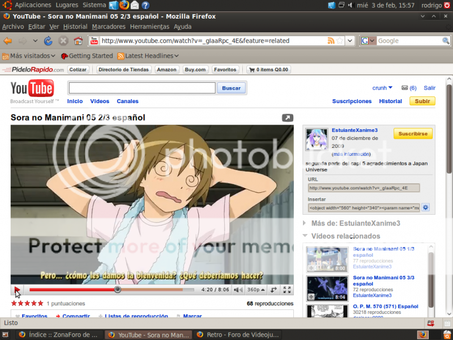453x340 pixels.
Task: Click the Sora no Manimani 05 1/3 thumbnail
Action: coord(327,260)
